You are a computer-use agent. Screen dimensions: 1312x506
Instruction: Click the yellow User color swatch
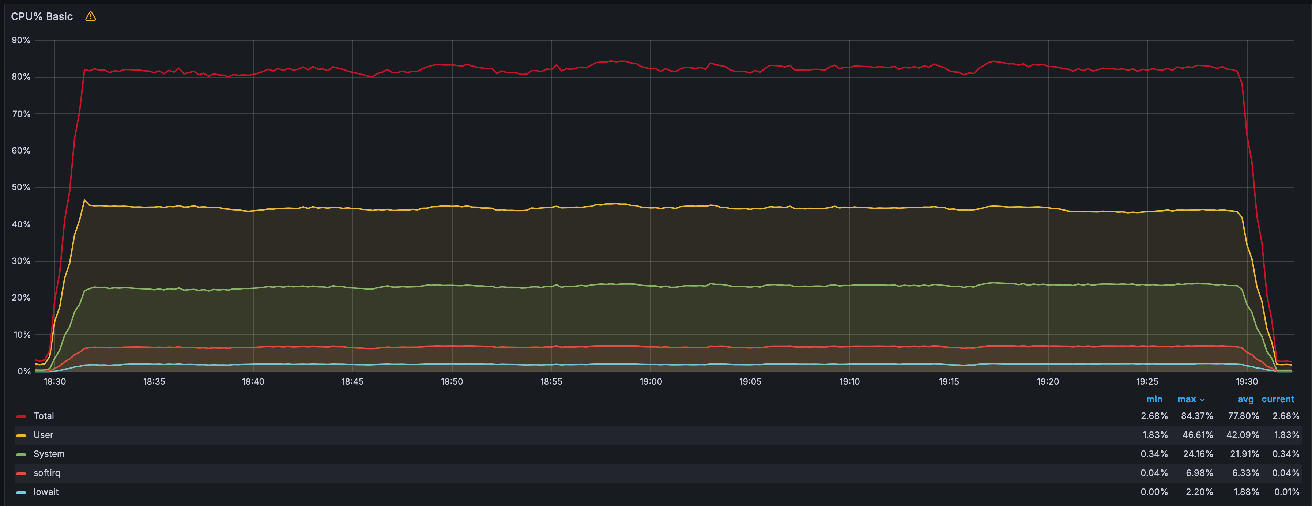coord(21,435)
